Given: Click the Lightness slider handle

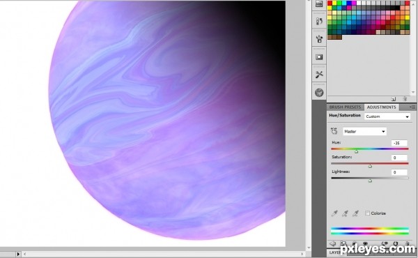Looking at the screenshot, I should 370,181.
